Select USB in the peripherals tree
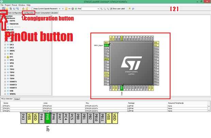 pyautogui.click(x=12, y=91)
